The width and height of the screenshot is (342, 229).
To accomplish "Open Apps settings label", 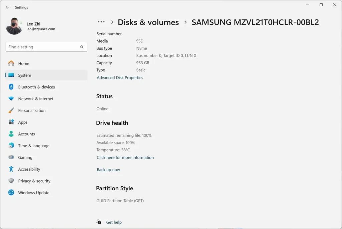I will (23, 122).
